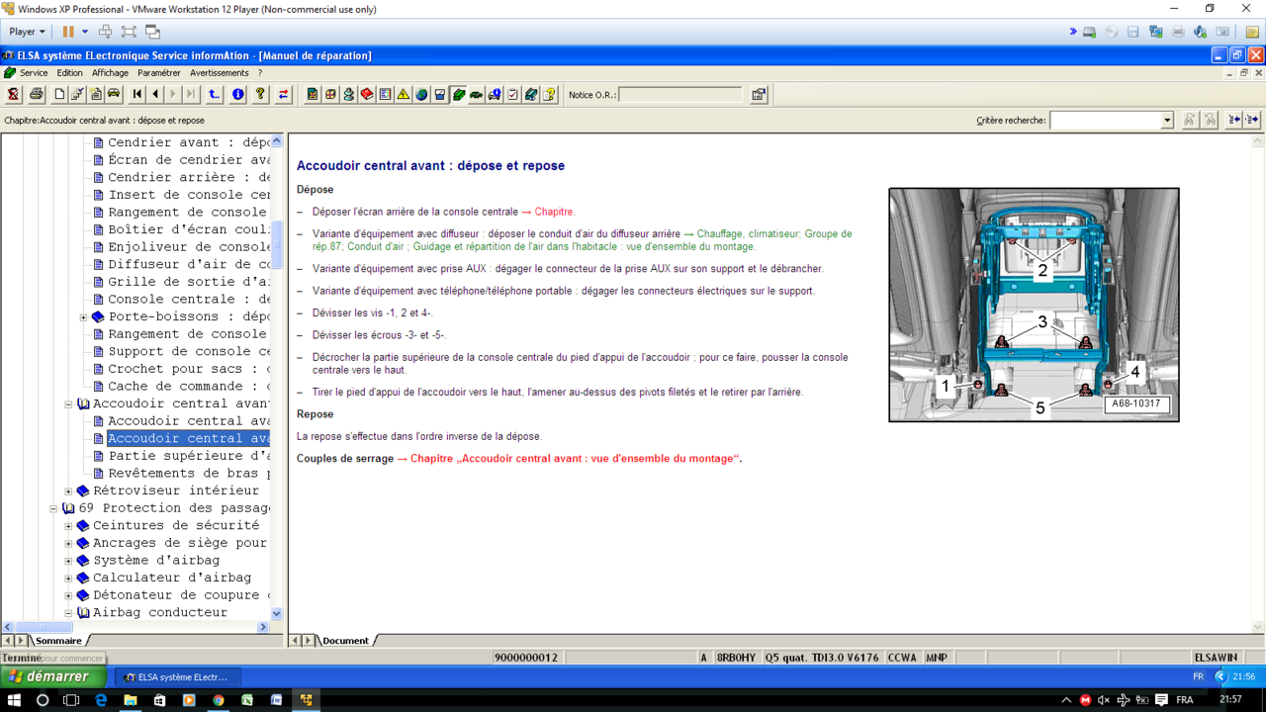Click the red exit icon at toolbar left
The image size is (1266, 712).
coord(13,94)
